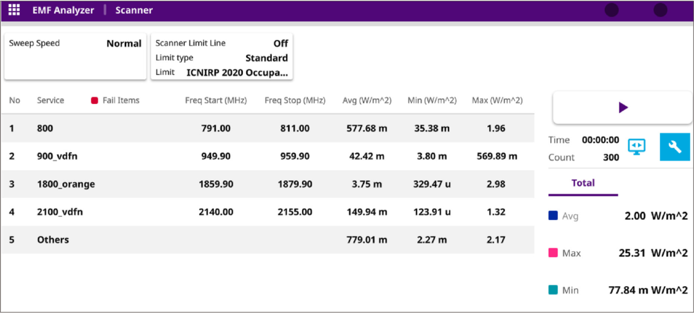Select the 900_vdfn service row
This screenshot has width=694, height=313.
point(267,156)
